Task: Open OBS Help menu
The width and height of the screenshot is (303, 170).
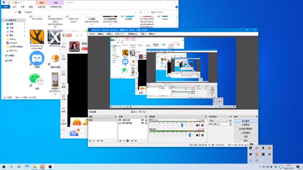Action: (152, 34)
